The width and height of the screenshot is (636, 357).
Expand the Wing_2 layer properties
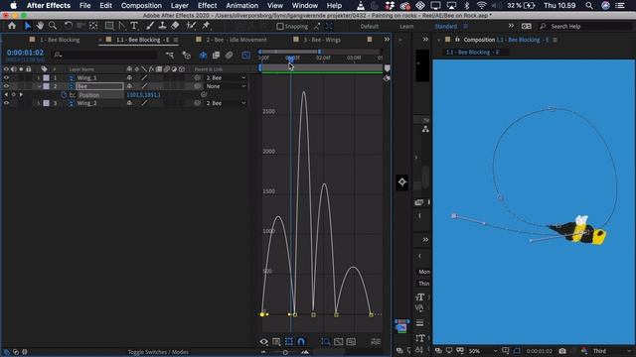[39, 103]
